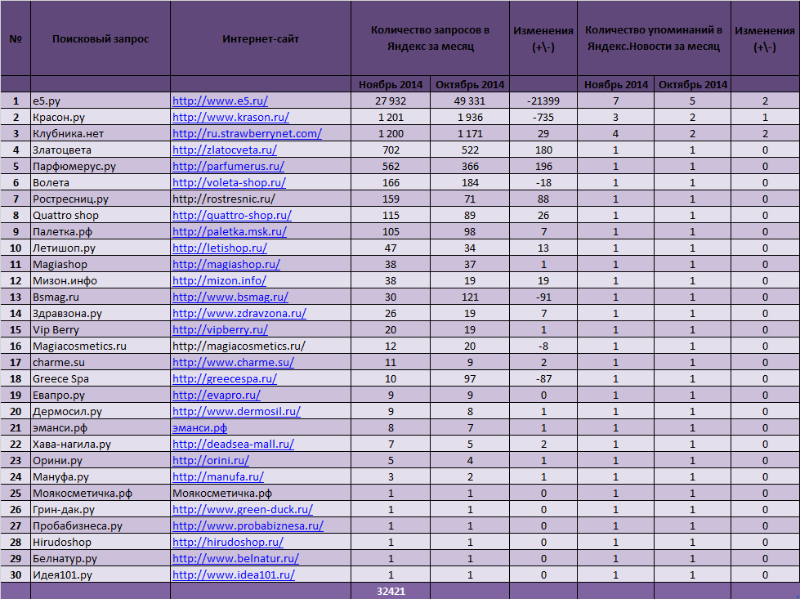Select the 'Идея101.ру' cell
Image resolution: width=800 pixels, height=599 pixels.
tap(101, 574)
